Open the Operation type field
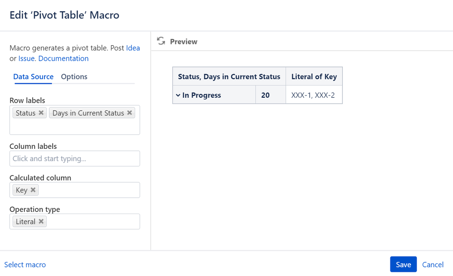The height and width of the screenshot is (276, 453). (x=93, y=221)
